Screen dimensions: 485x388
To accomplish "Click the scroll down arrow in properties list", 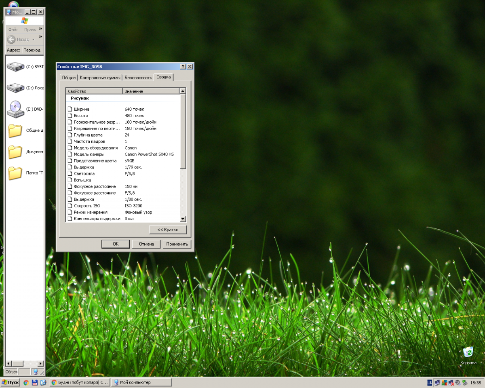I will [183, 219].
